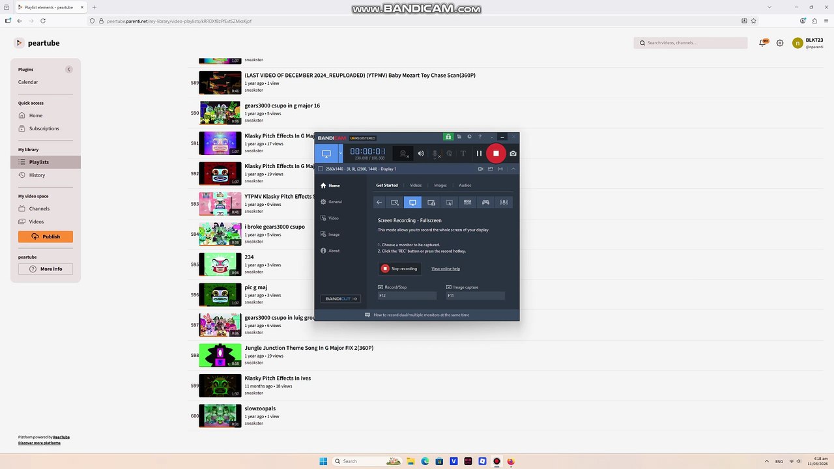Click the peartube search videos field
The height and width of the screenshot is (469, 834).
pos(691,43)
